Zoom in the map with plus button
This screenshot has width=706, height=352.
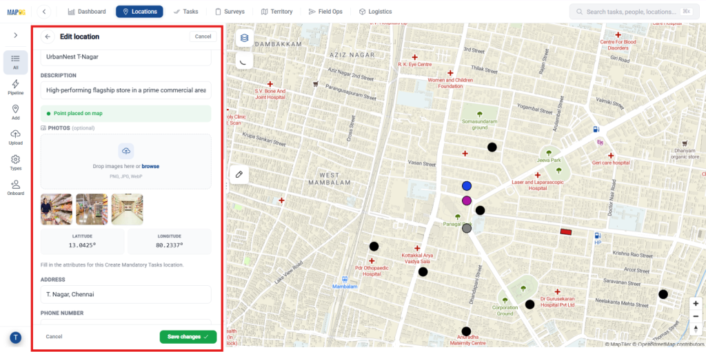[696, 303]
